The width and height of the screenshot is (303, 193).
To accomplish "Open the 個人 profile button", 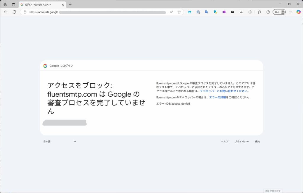I will coord(279,12).
